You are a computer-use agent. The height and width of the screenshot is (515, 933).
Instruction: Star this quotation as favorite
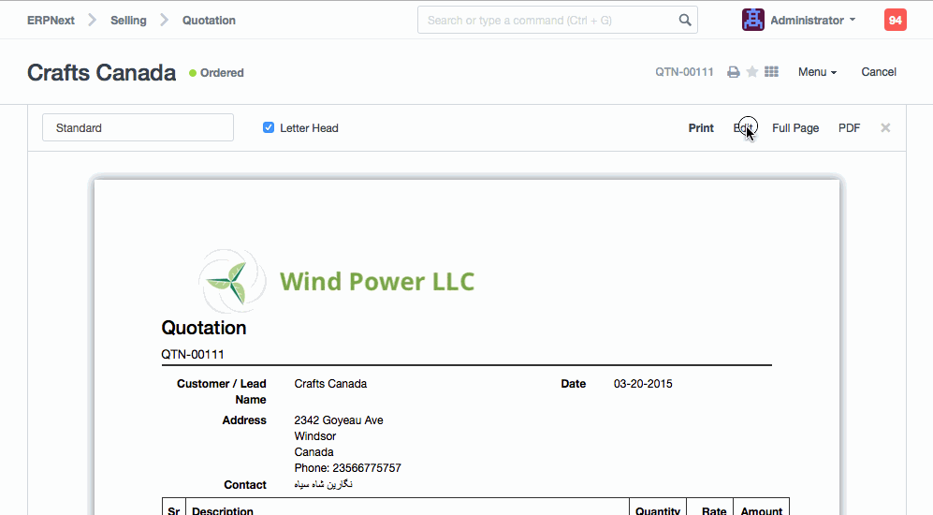752,72
